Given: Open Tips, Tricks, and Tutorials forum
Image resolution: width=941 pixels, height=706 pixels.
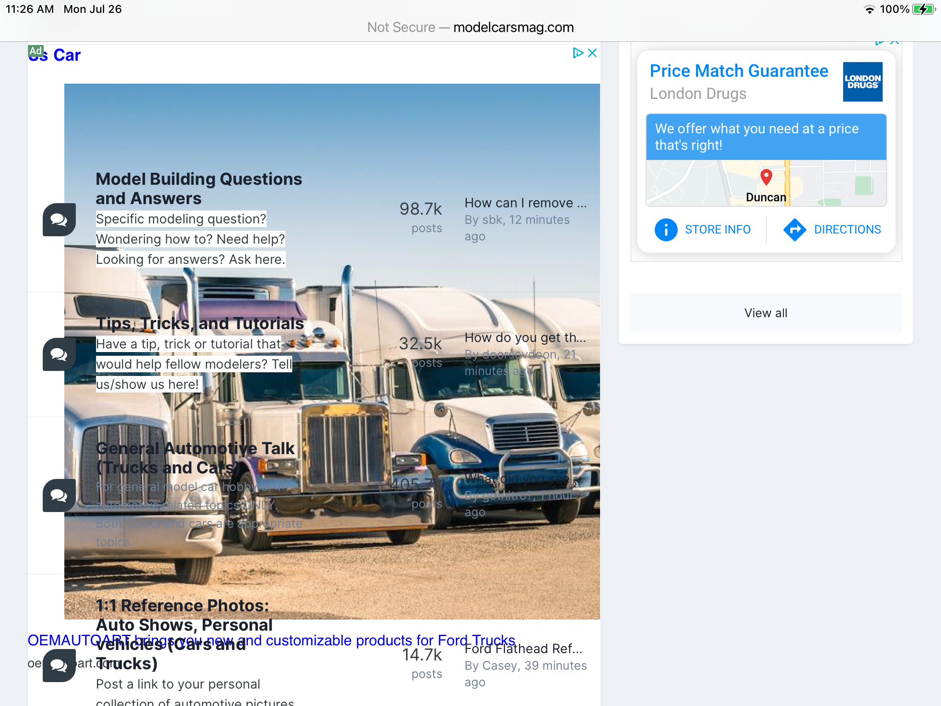Looking at the screenshot, I should point(200,323).
